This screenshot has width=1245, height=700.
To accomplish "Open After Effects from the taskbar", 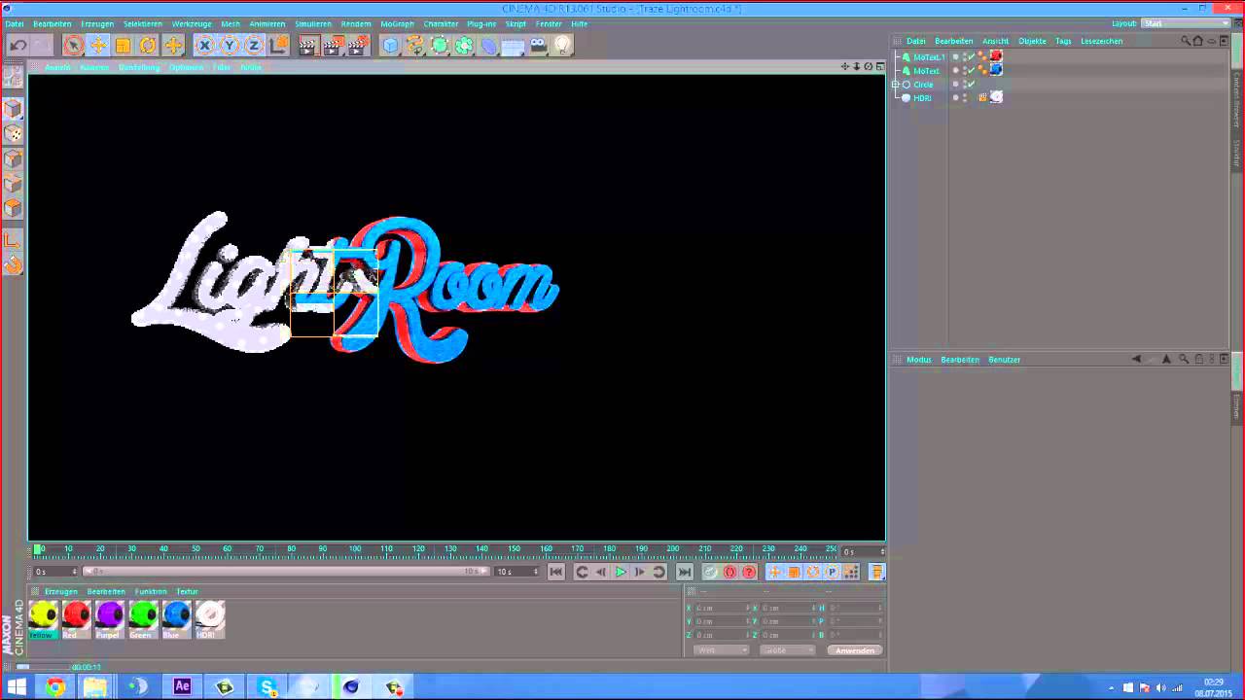I will coord(182,686).
